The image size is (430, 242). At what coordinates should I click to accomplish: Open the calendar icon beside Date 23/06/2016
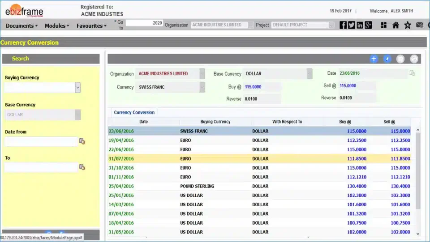(412, 73)
